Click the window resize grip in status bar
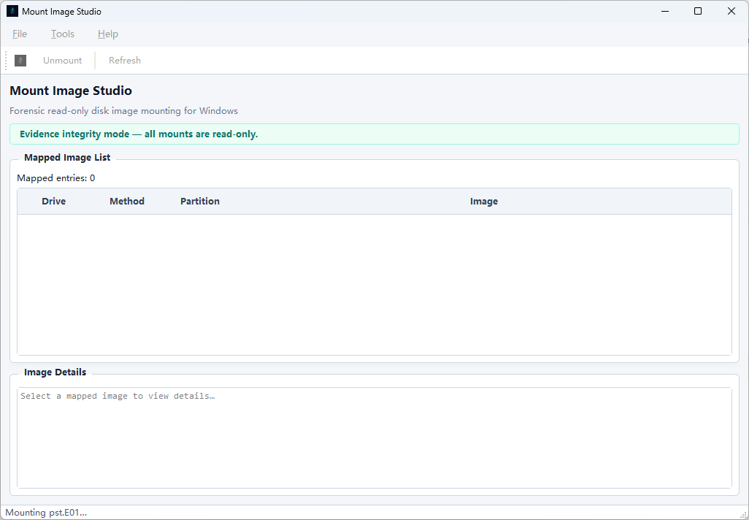This screenshot has width=749, height=520. click(744, 515)
